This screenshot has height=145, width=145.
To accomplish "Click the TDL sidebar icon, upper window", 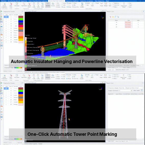I will point(2,22).
